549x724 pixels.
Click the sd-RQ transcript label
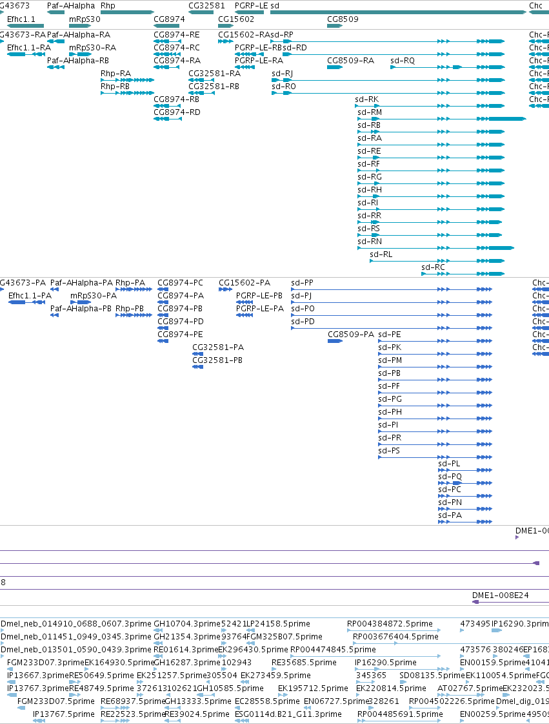coord(403,61)
